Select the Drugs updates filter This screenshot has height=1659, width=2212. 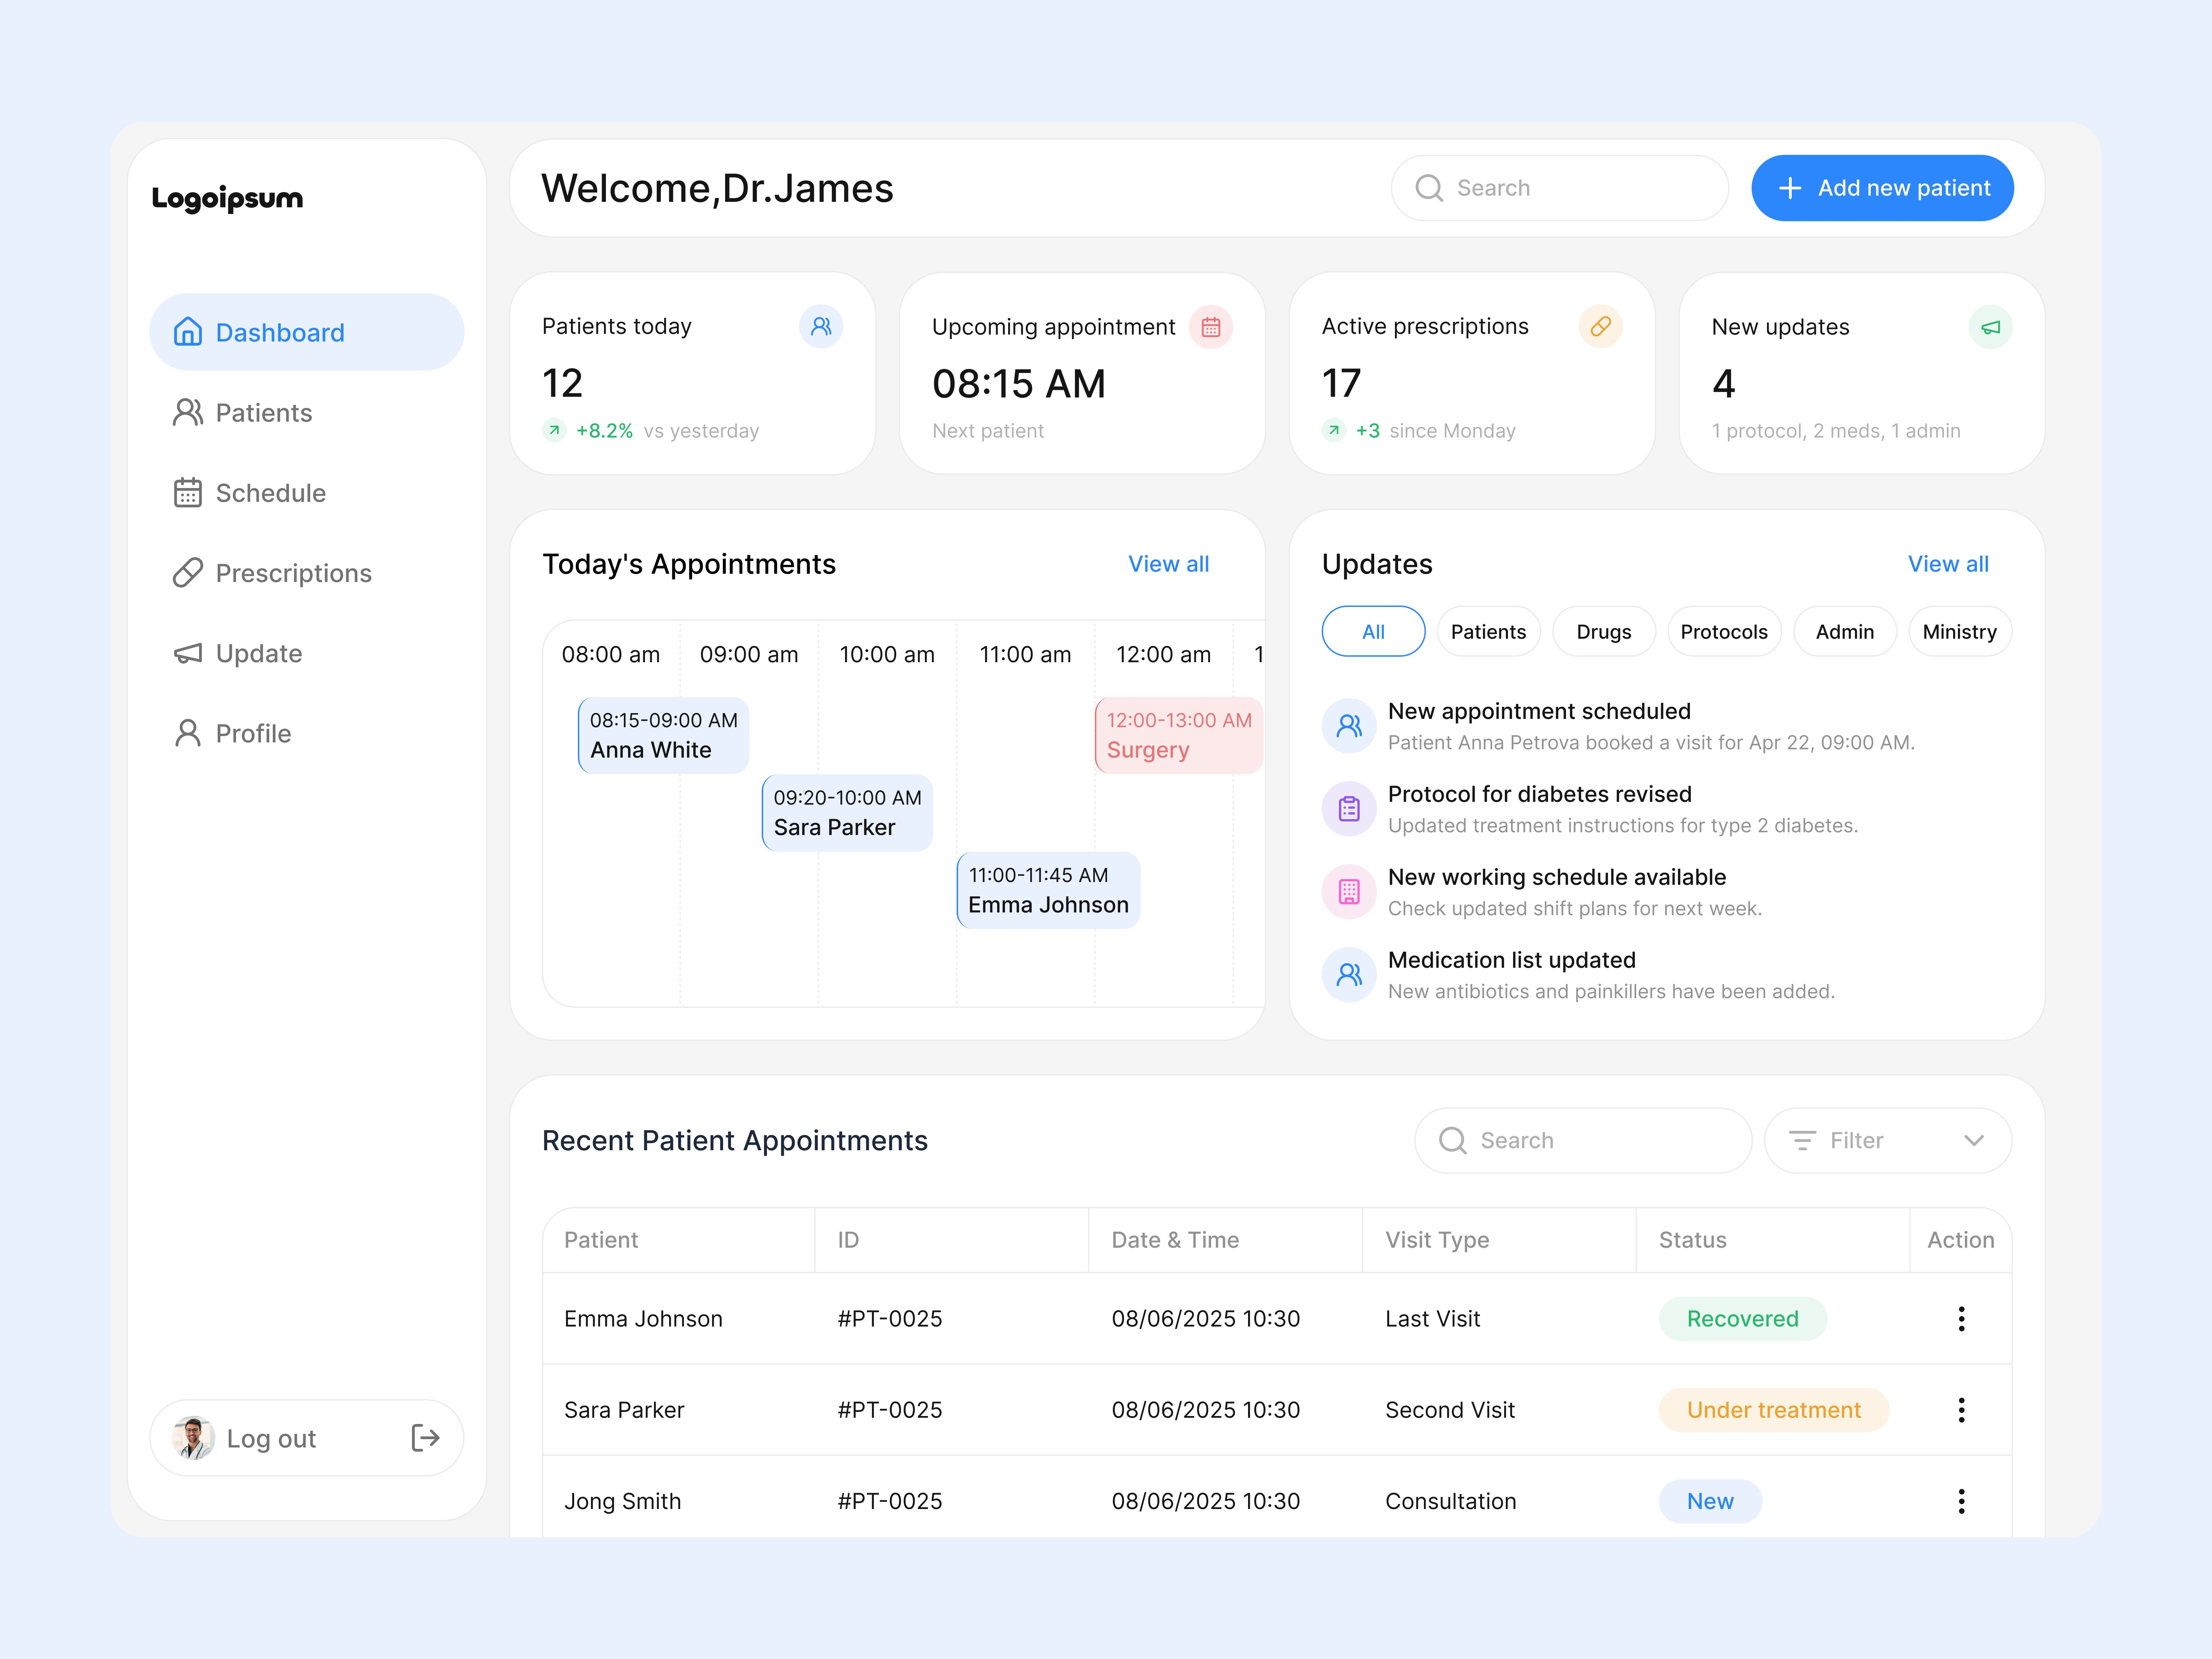pyautogui.click(x=1604, y=631)
